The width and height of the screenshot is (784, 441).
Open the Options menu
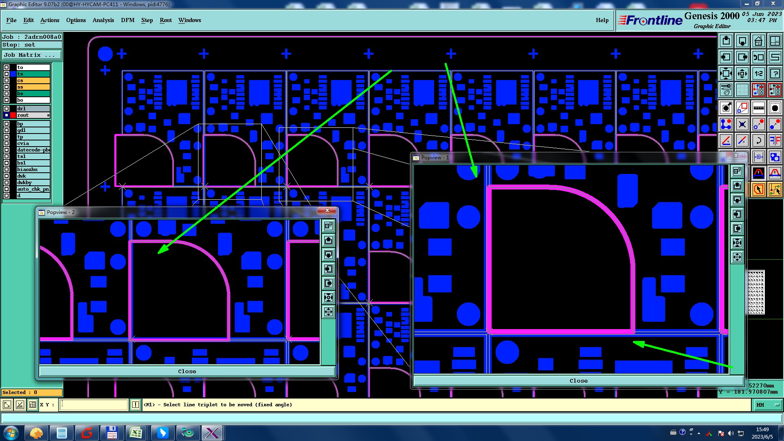[x=76, y=20]
